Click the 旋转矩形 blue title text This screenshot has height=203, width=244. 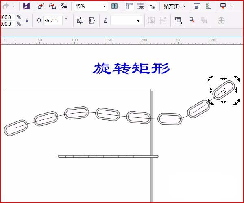(x=131, y=68)
